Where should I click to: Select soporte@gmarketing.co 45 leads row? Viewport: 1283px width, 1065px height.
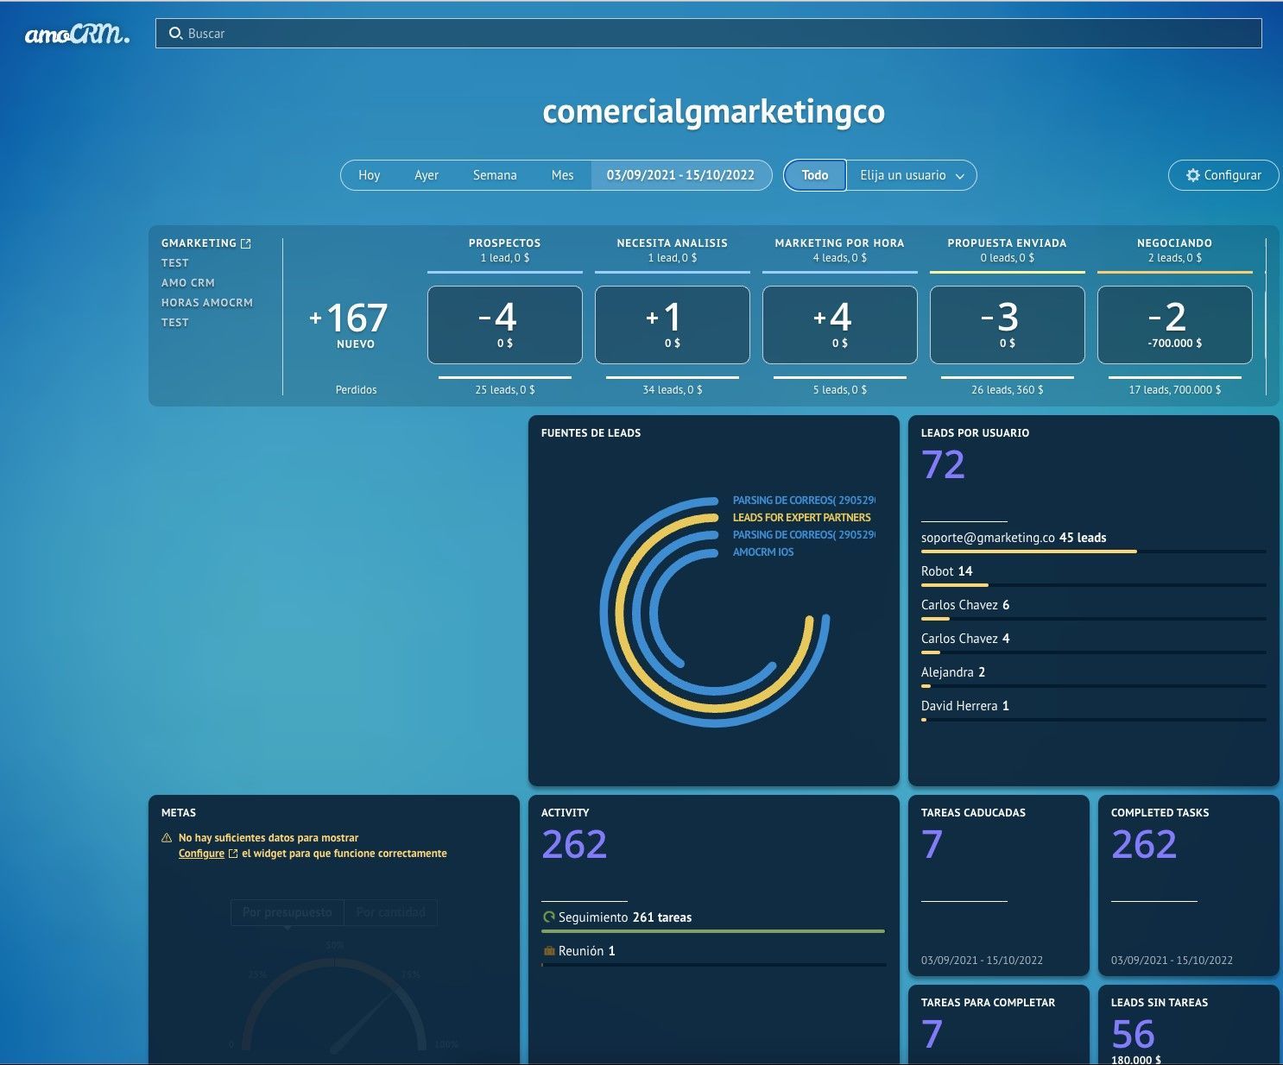(1093, 542)
